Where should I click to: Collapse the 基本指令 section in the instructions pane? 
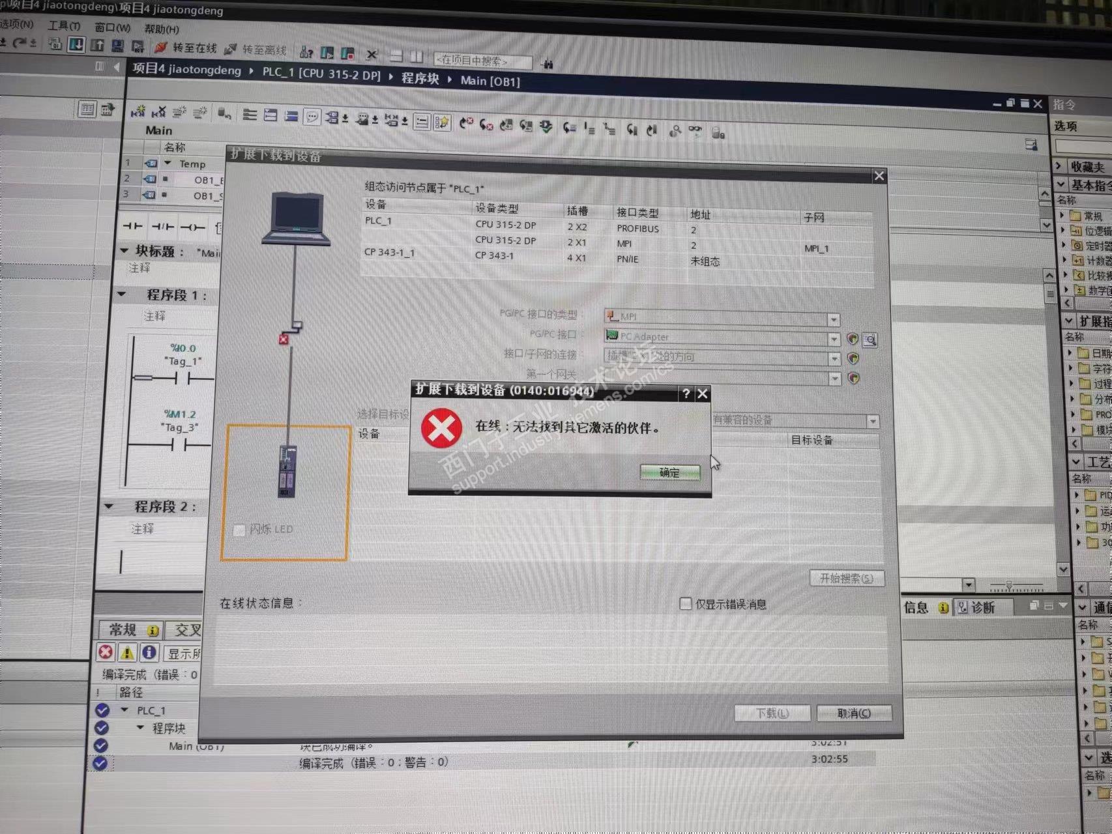point(1061,185)
